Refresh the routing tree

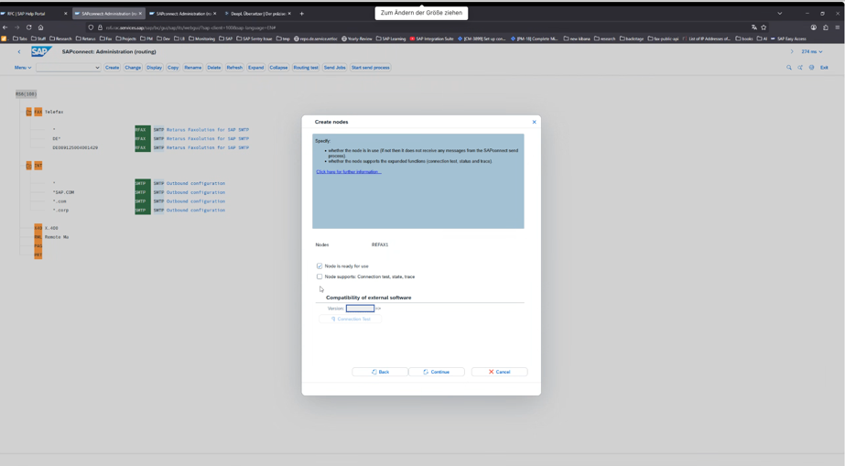pyautogui.click(x=234, y=68)
